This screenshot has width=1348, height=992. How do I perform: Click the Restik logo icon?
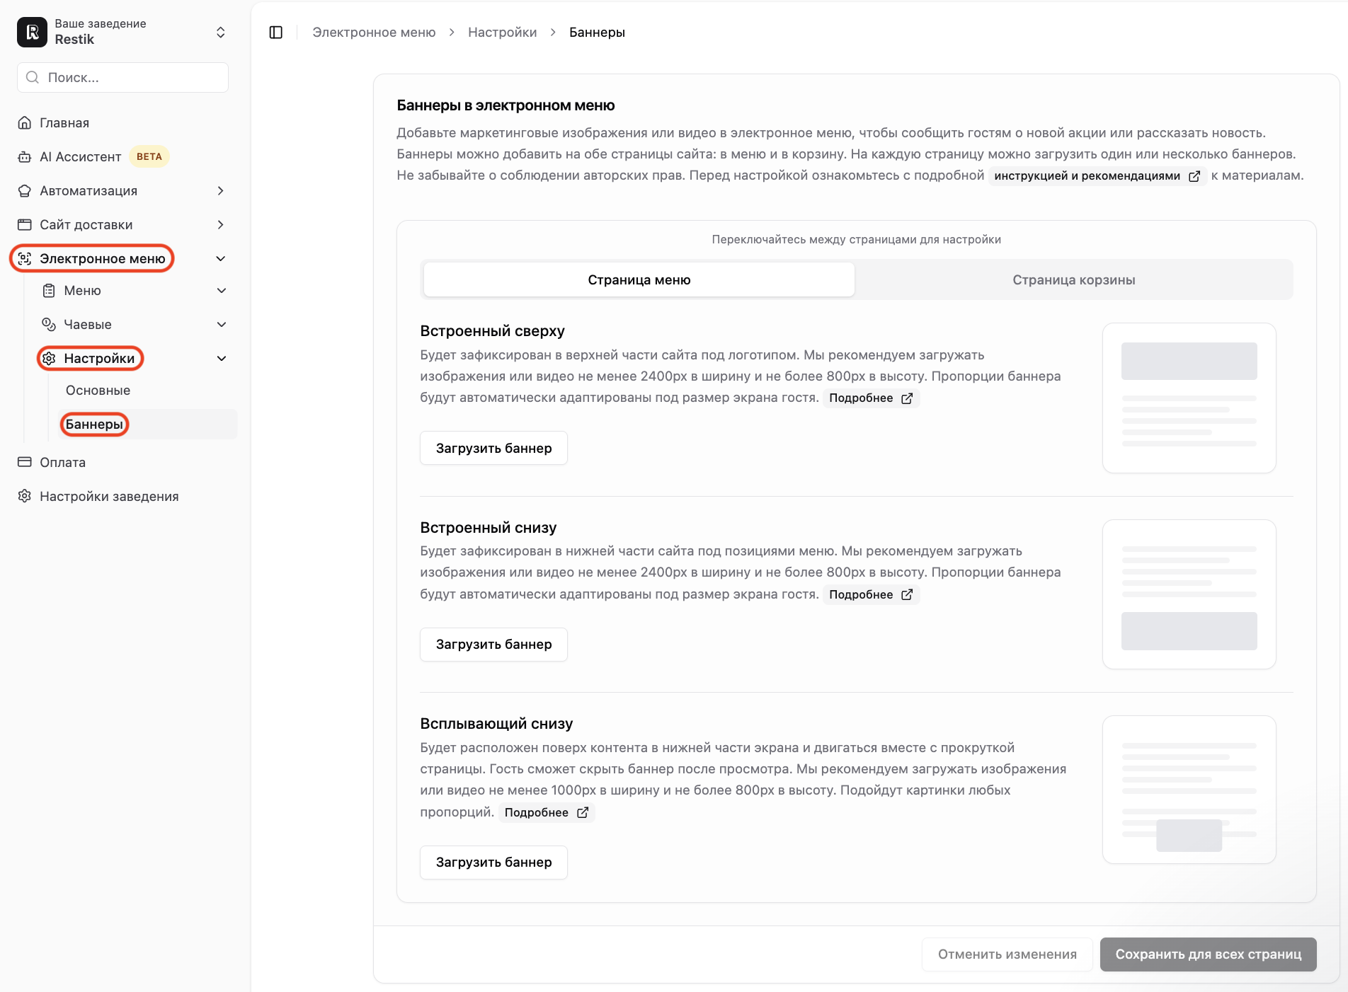tap(32, 32)
